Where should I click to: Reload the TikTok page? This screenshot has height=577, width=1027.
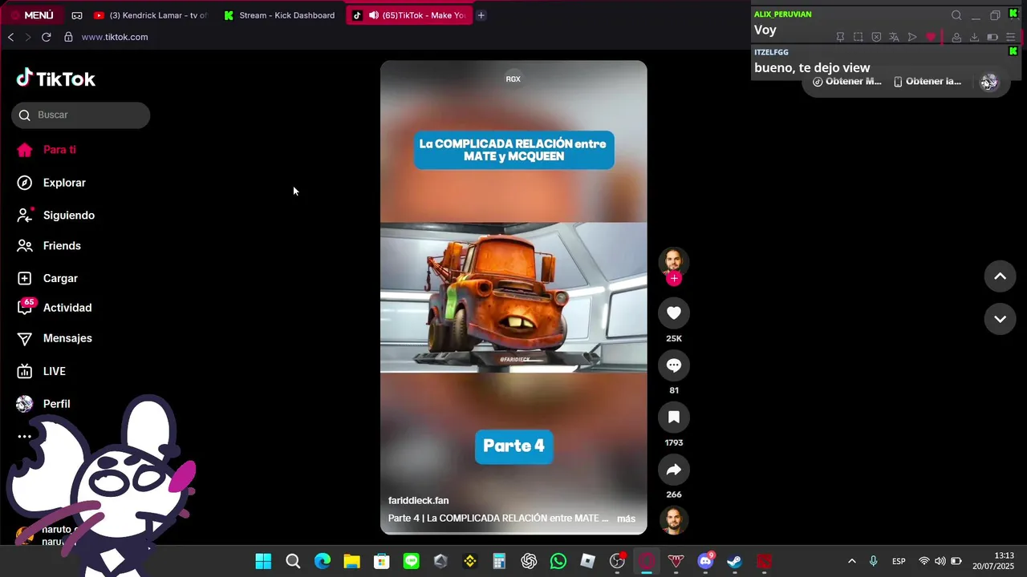click(47, 37)
